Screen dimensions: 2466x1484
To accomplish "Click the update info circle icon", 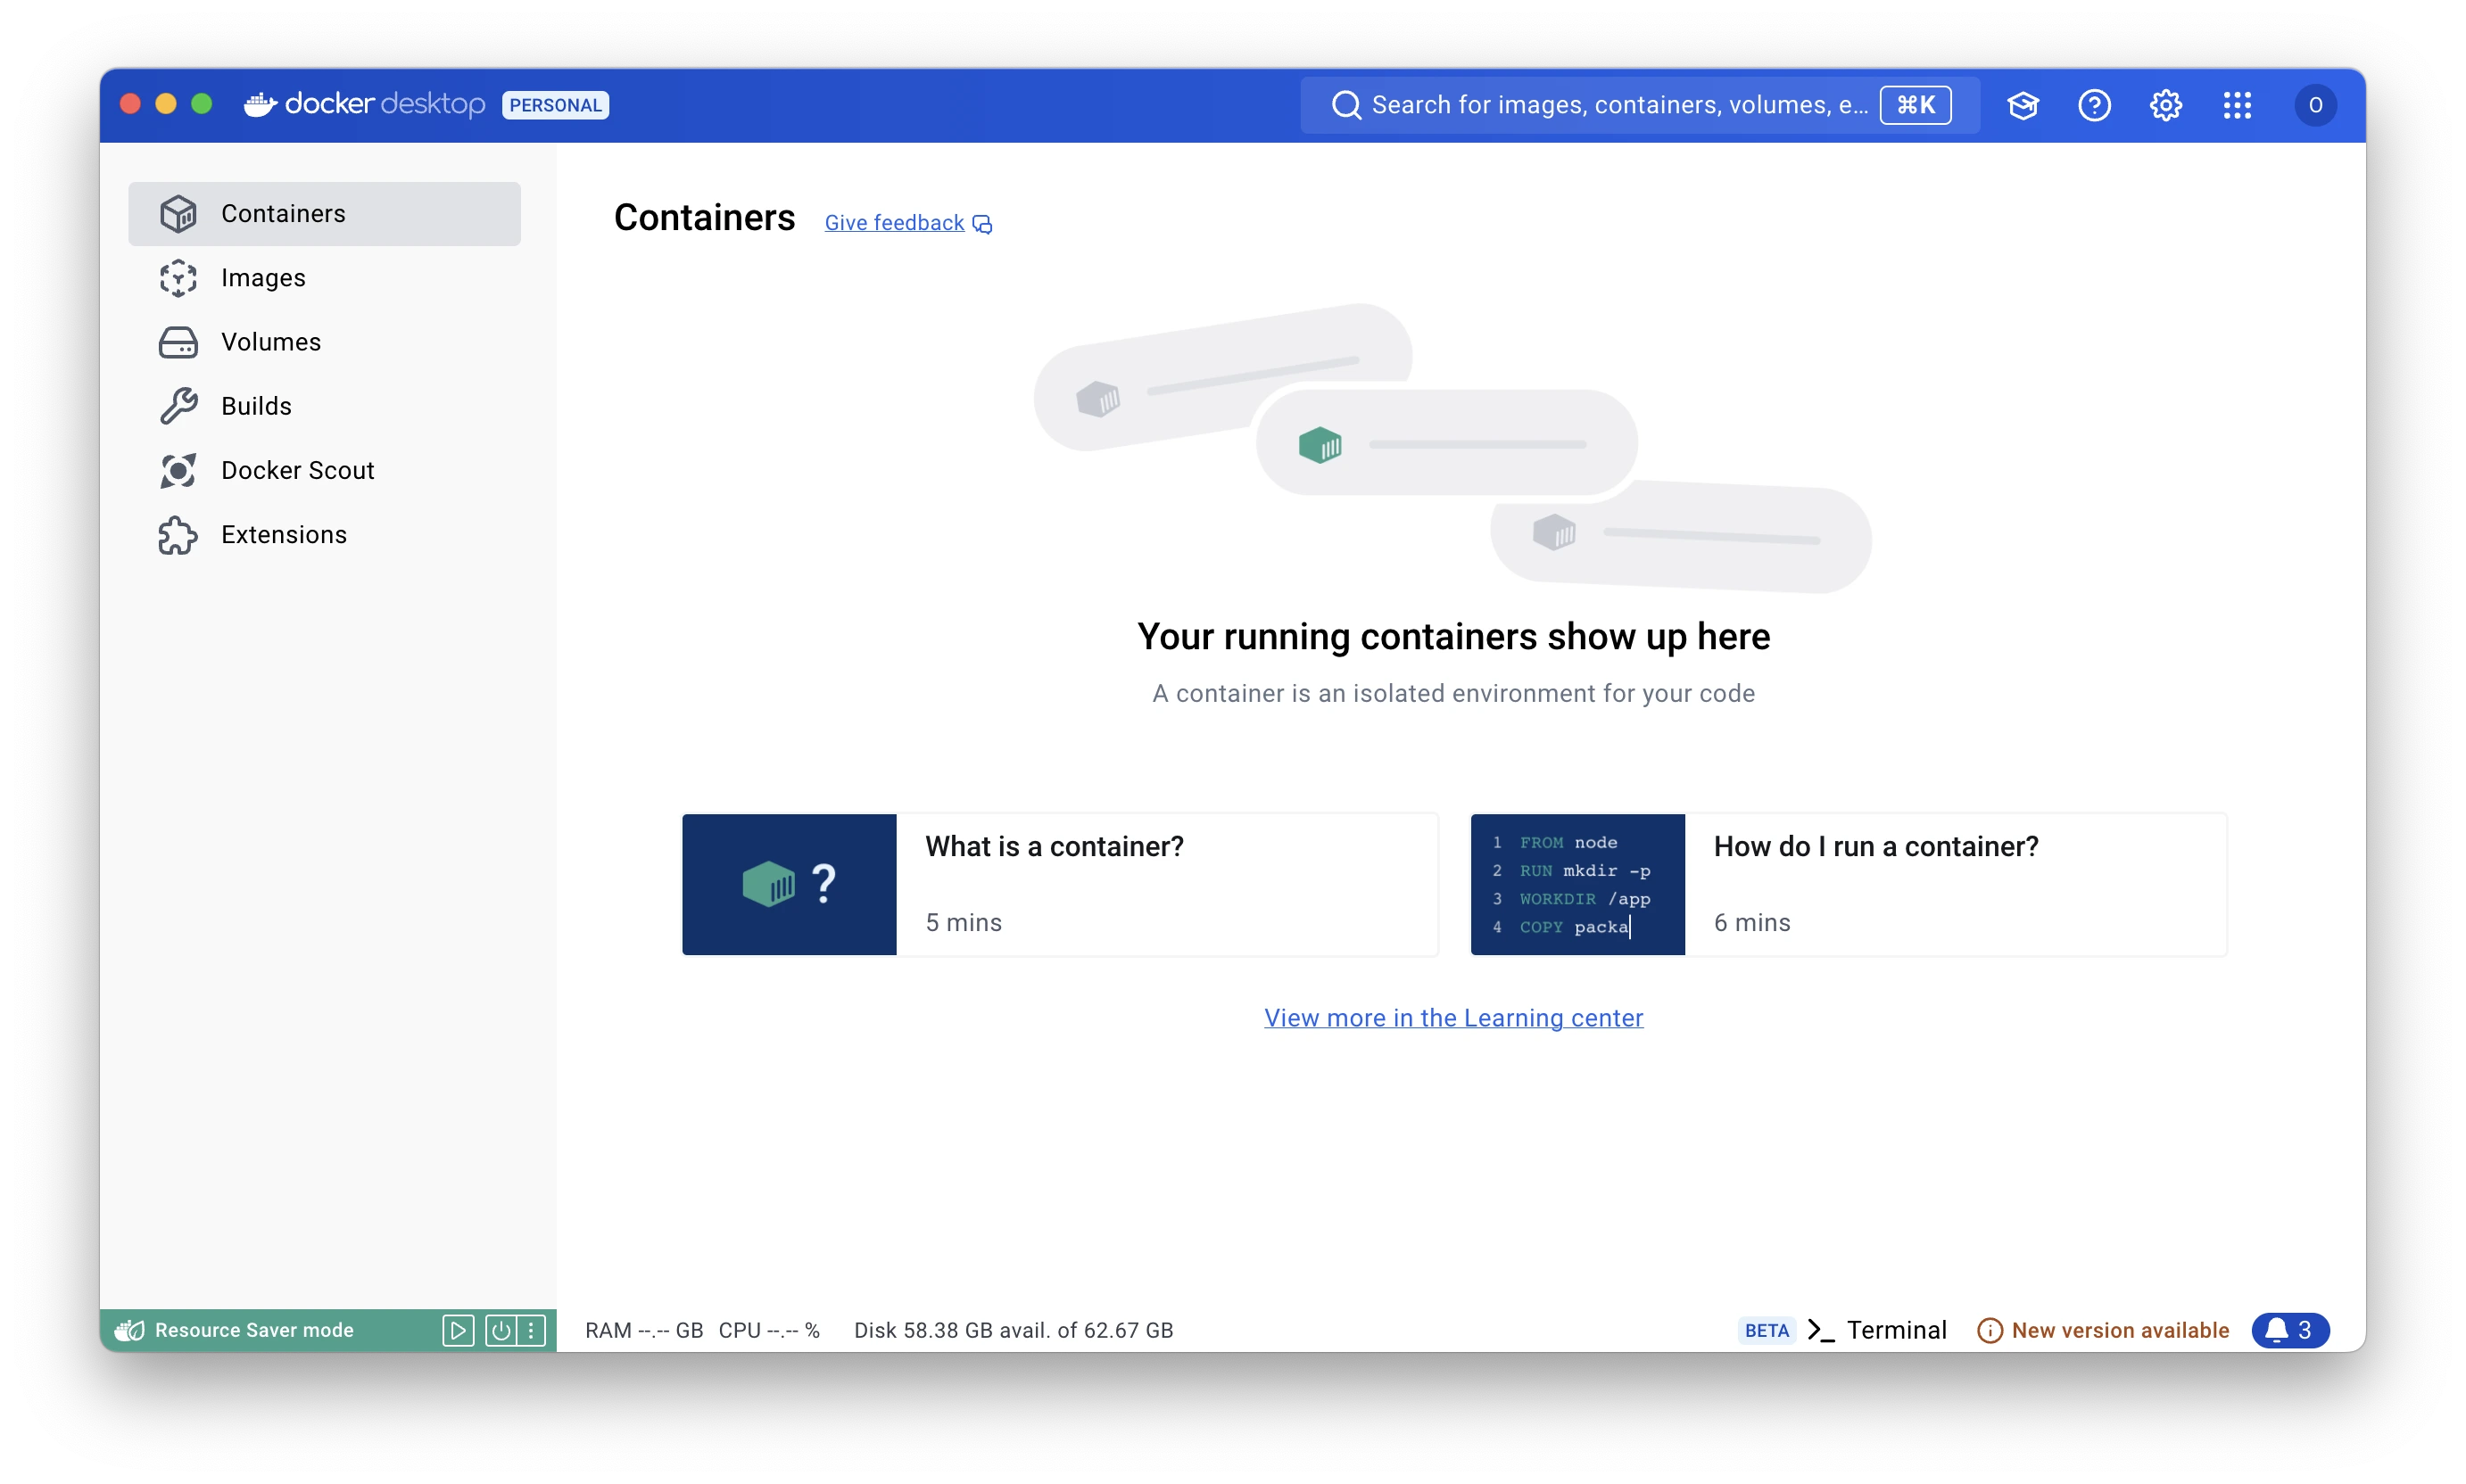I will (1989, 1330).
